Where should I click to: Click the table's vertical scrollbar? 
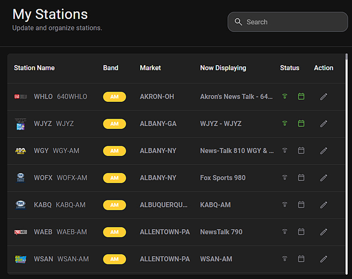(346, 163)
